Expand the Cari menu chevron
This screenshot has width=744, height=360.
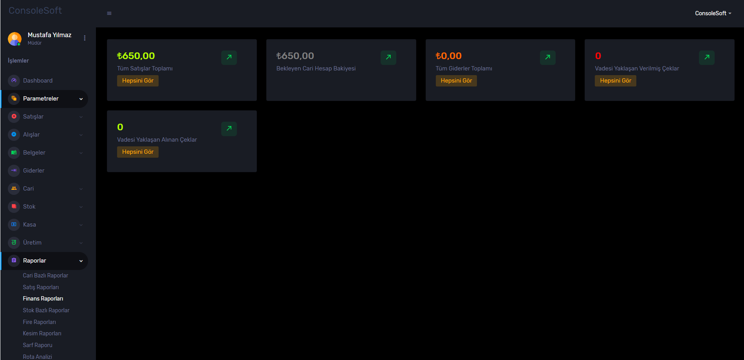pyautogui.click(x=81, y=189)
